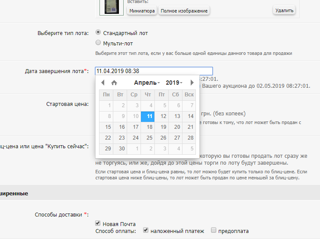Image resolution: width=320 pixels, height=239 pixels.
Task: Open the Апрель month dropdown
Action: pos(147,83)
